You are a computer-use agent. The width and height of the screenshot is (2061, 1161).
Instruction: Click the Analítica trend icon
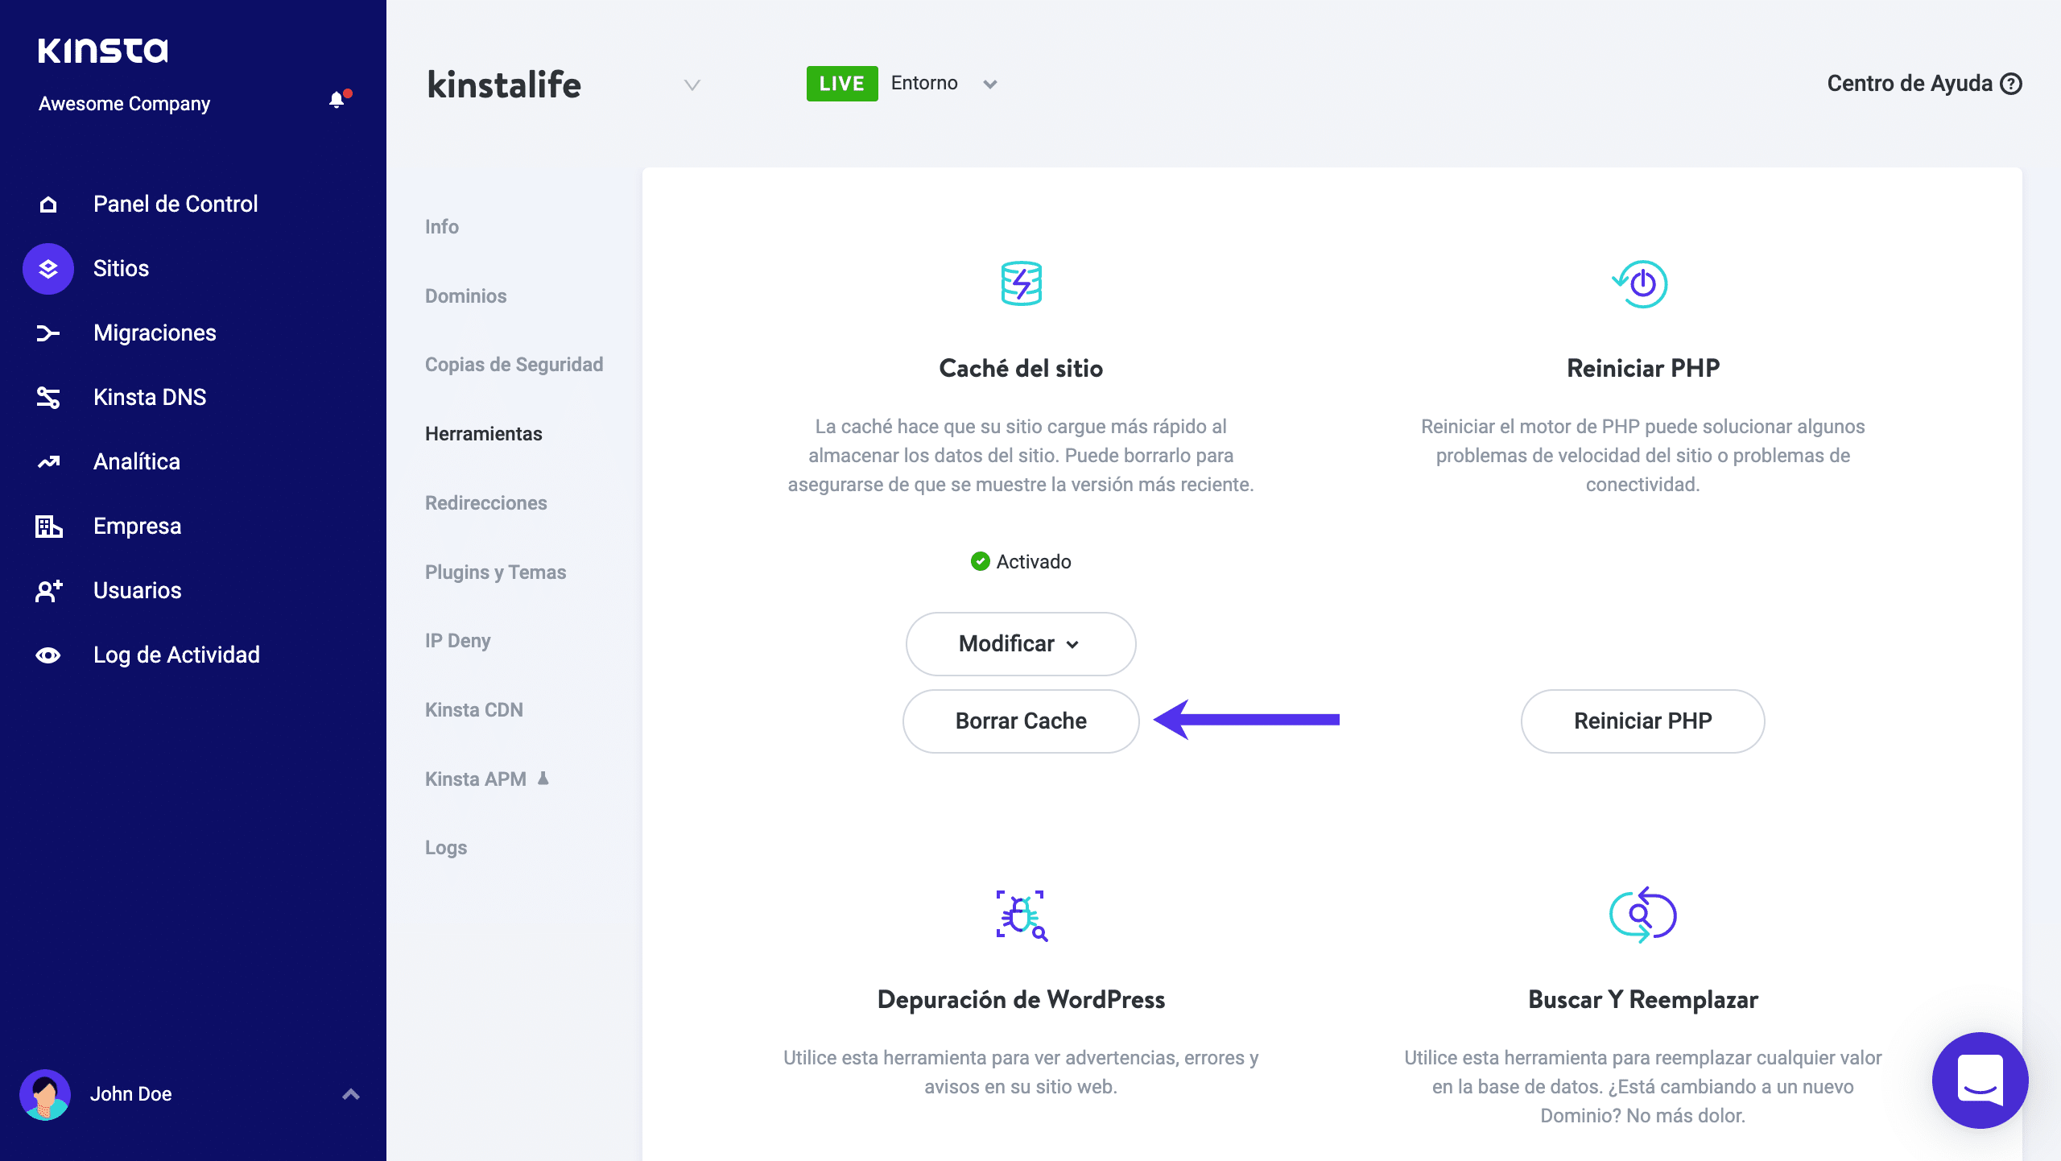tap(48, 461)
